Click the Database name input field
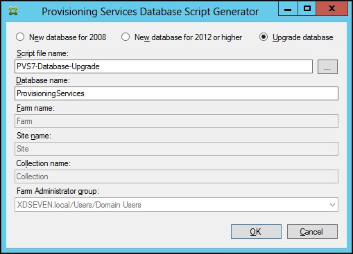353x254 pixels. click(x=176, y=93)
